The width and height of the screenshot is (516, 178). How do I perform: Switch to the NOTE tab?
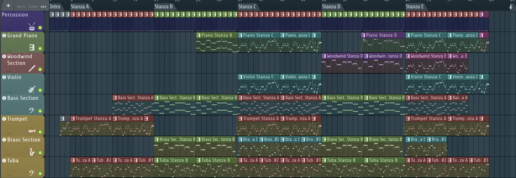click(x=21, y=7)
